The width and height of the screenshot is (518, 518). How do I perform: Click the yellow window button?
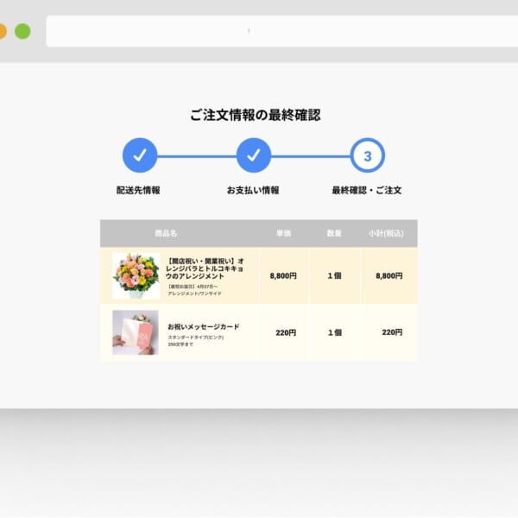tap(2, 32)
